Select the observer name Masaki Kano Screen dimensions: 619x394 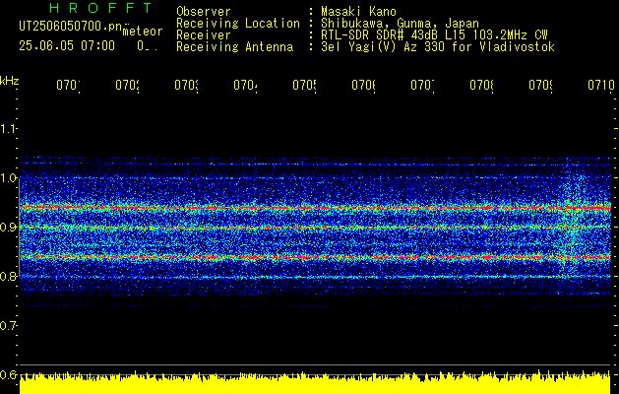tap(358, 11)
